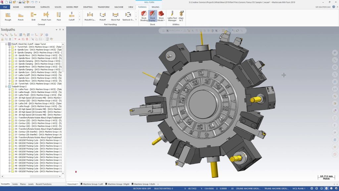
Task: Select the Face toolpath
Action: (59, 17)
